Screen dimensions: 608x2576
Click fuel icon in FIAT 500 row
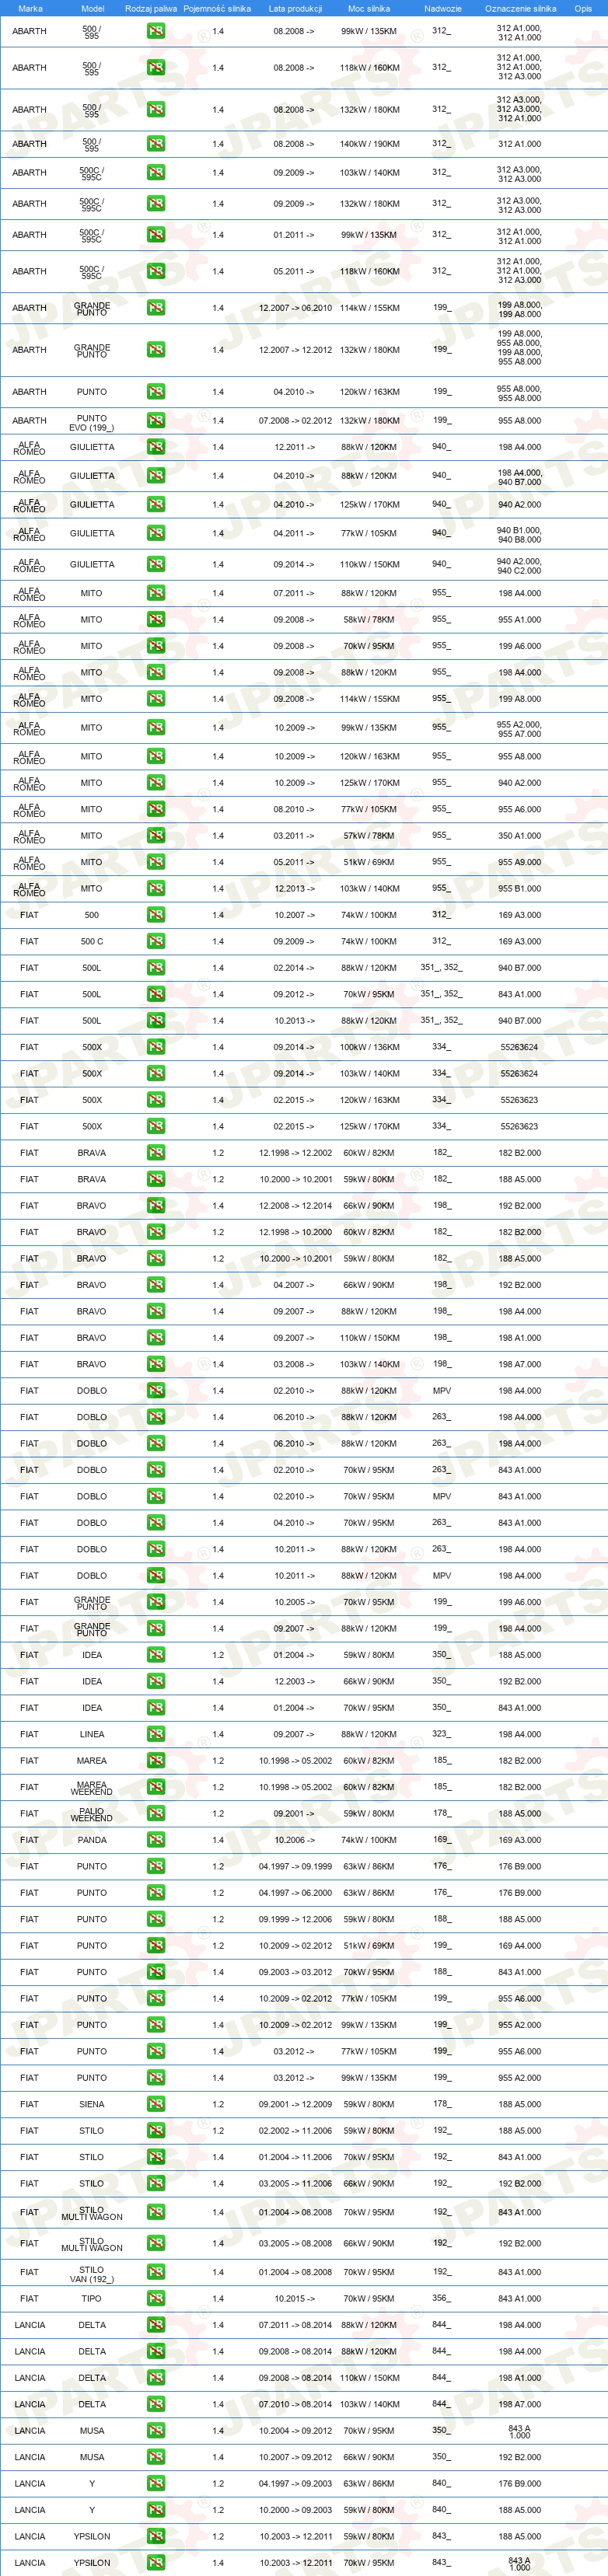(x=156, y=915)
